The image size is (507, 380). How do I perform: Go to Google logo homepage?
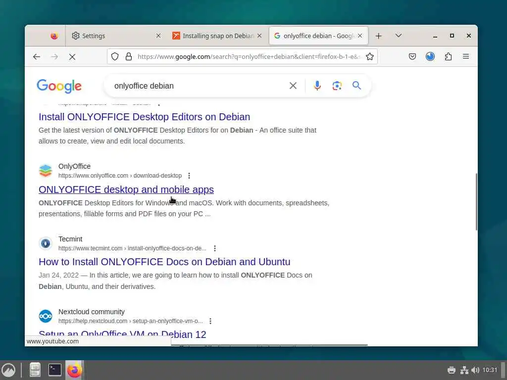pyautogui.click(x=59, y=86)
